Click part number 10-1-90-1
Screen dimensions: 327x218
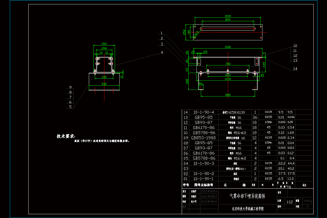[204, 179]
